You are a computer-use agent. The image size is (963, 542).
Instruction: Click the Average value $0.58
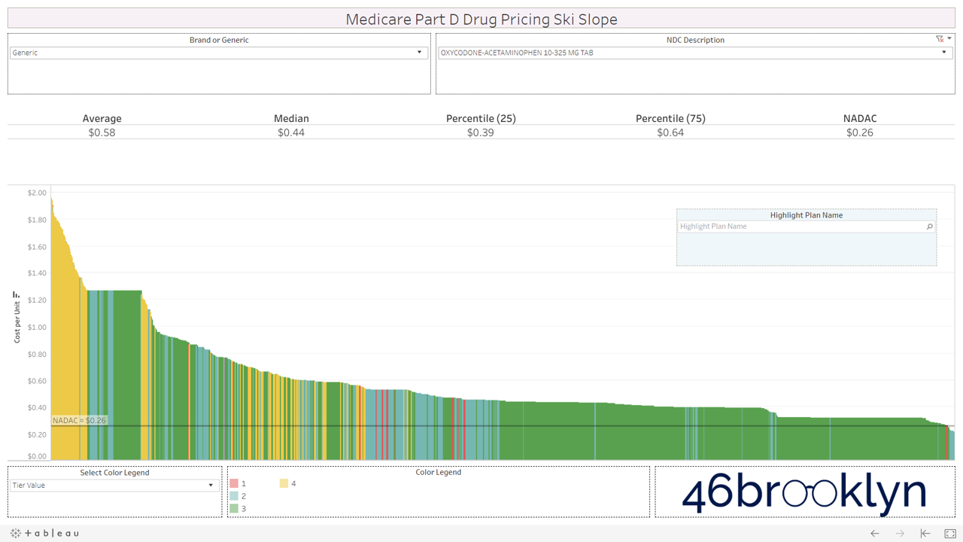pyautogui.click(x=102, y=132)
